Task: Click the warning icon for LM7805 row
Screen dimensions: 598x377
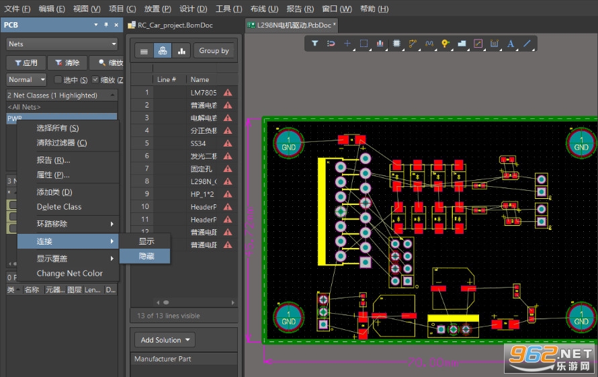Action: pos(228,92)
